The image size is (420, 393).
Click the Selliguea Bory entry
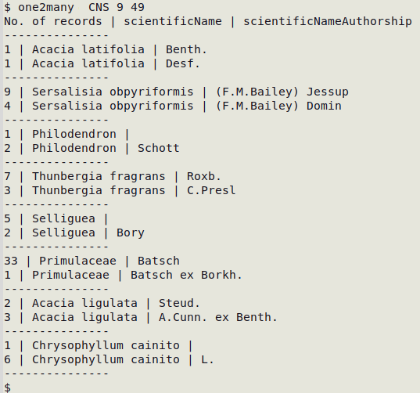tap(74, 233)
